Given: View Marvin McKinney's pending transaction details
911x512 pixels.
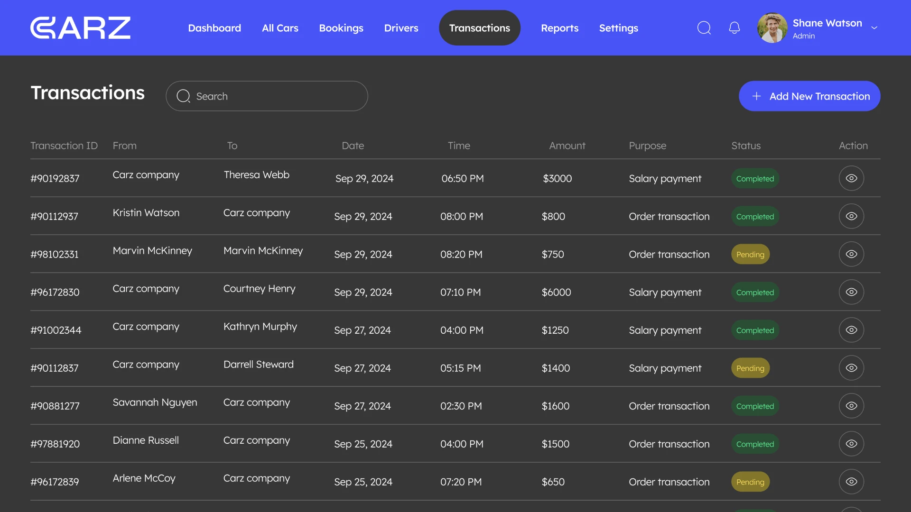Looking at the screenshot, I should pos(851,254).
